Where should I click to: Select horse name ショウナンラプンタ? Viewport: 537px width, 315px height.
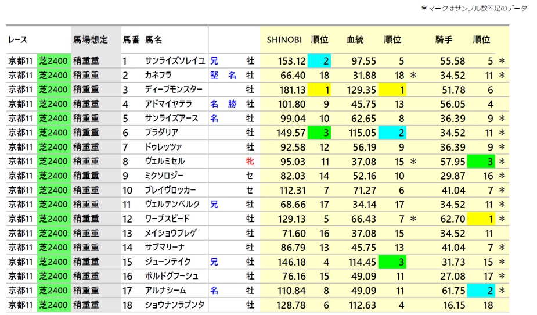175,305
